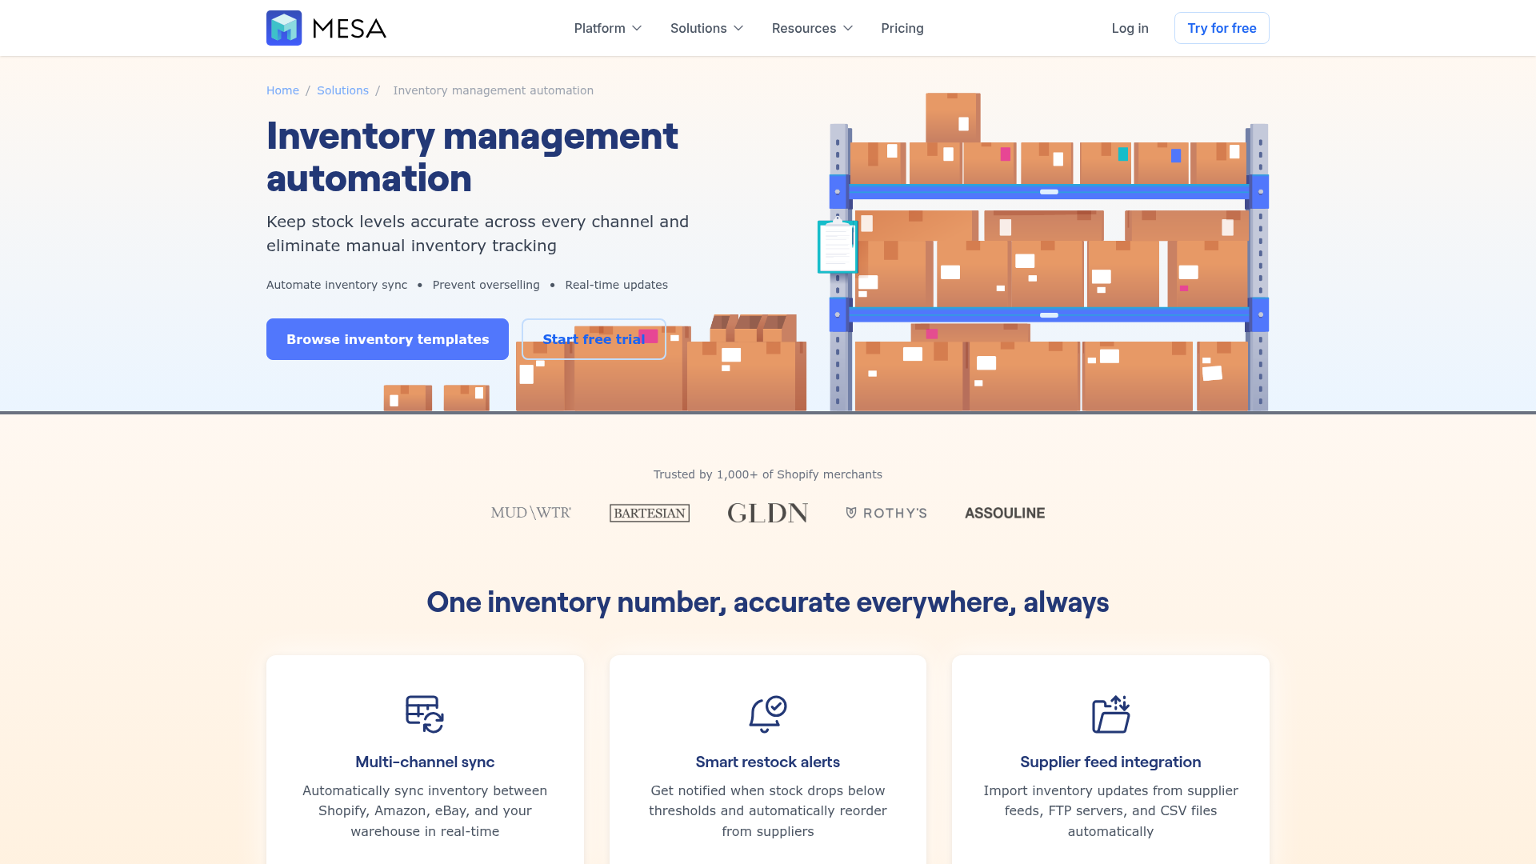Click the MUD\WTR logo

pyautogui.click(x=531, y=513)
